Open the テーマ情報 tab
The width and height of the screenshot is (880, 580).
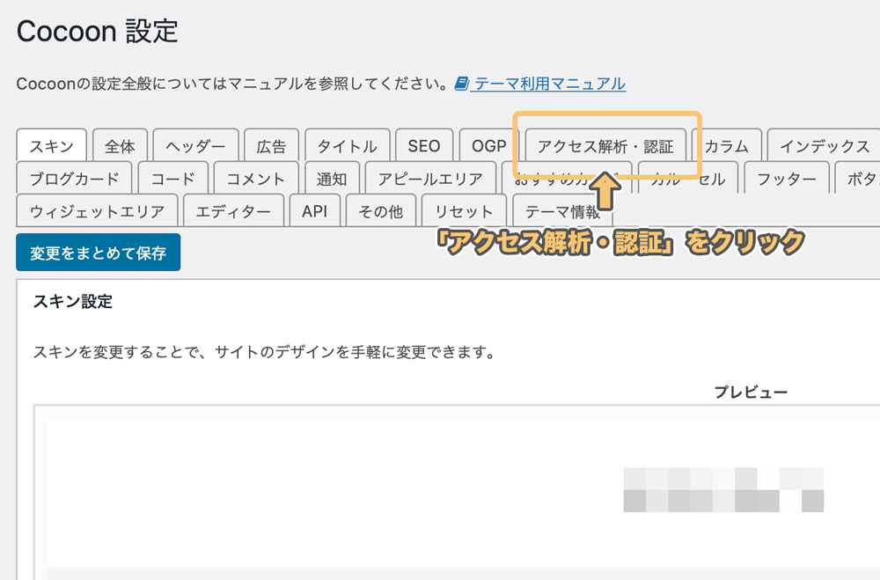(x=562, y=210)
